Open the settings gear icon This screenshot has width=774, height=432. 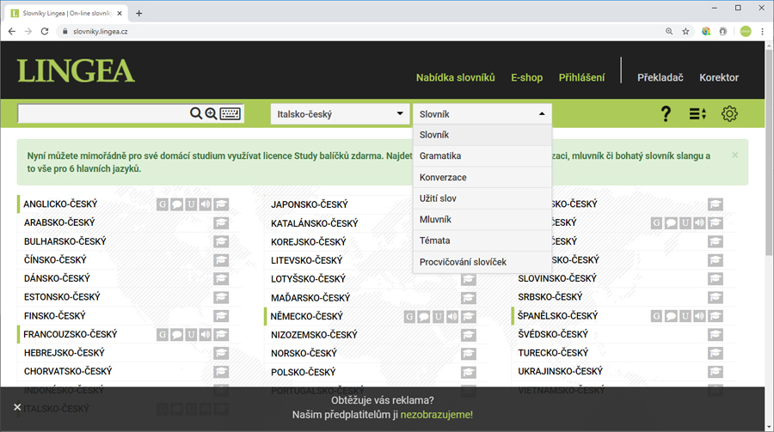[729, 114]
